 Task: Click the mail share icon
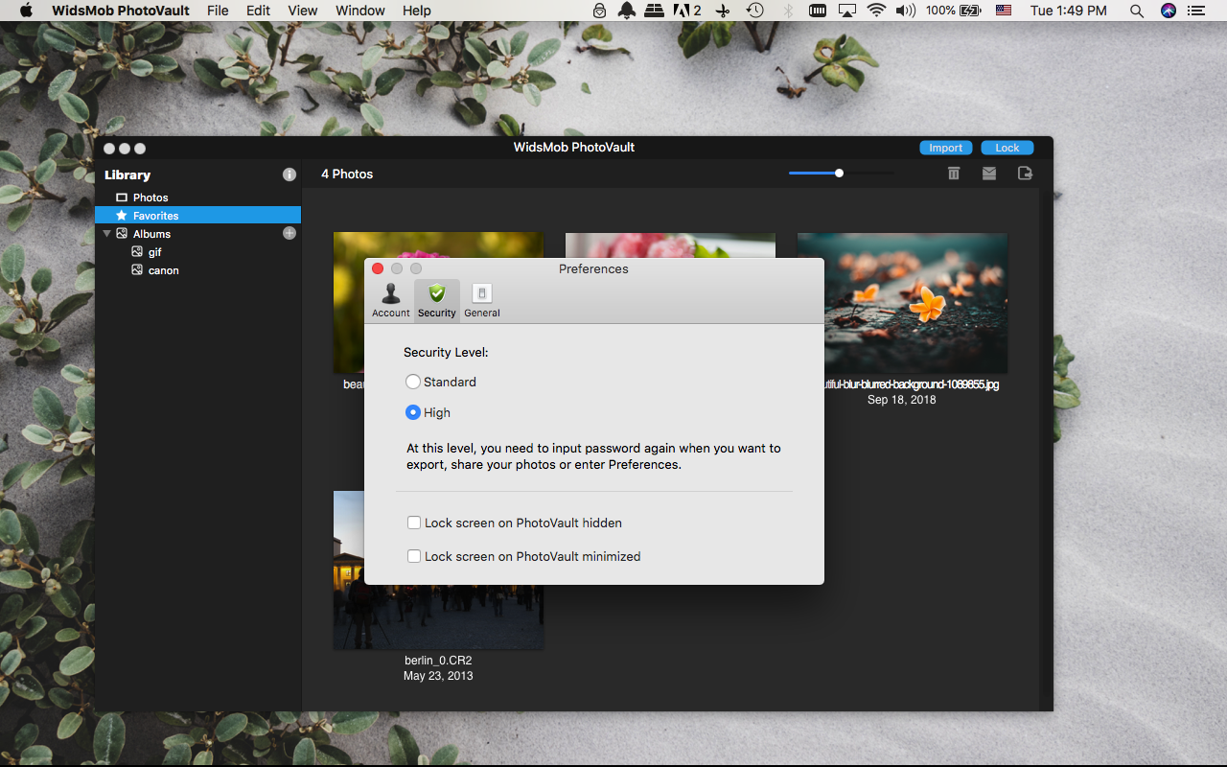point(989,174)
